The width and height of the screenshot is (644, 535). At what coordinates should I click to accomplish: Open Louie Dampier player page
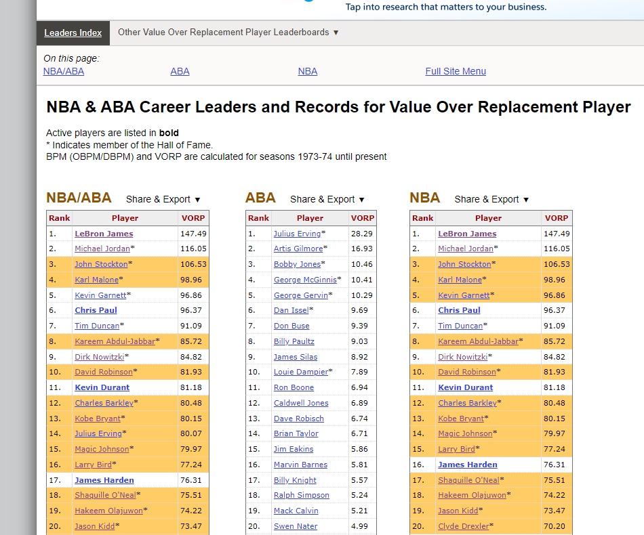pyautogui.click(x=301, y=372)
